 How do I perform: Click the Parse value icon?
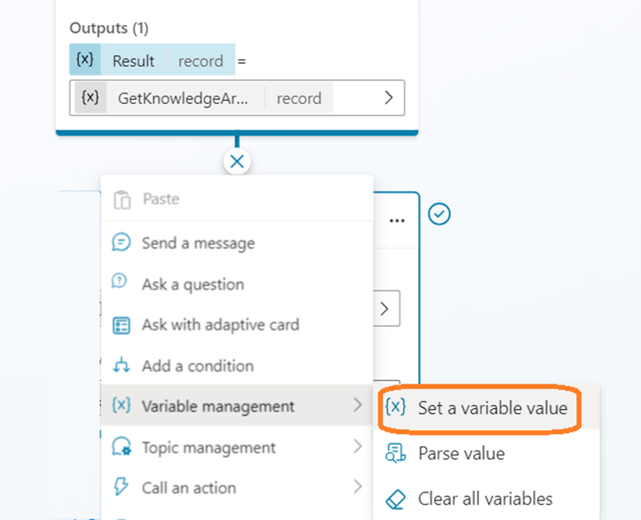[x=396, y=453]
